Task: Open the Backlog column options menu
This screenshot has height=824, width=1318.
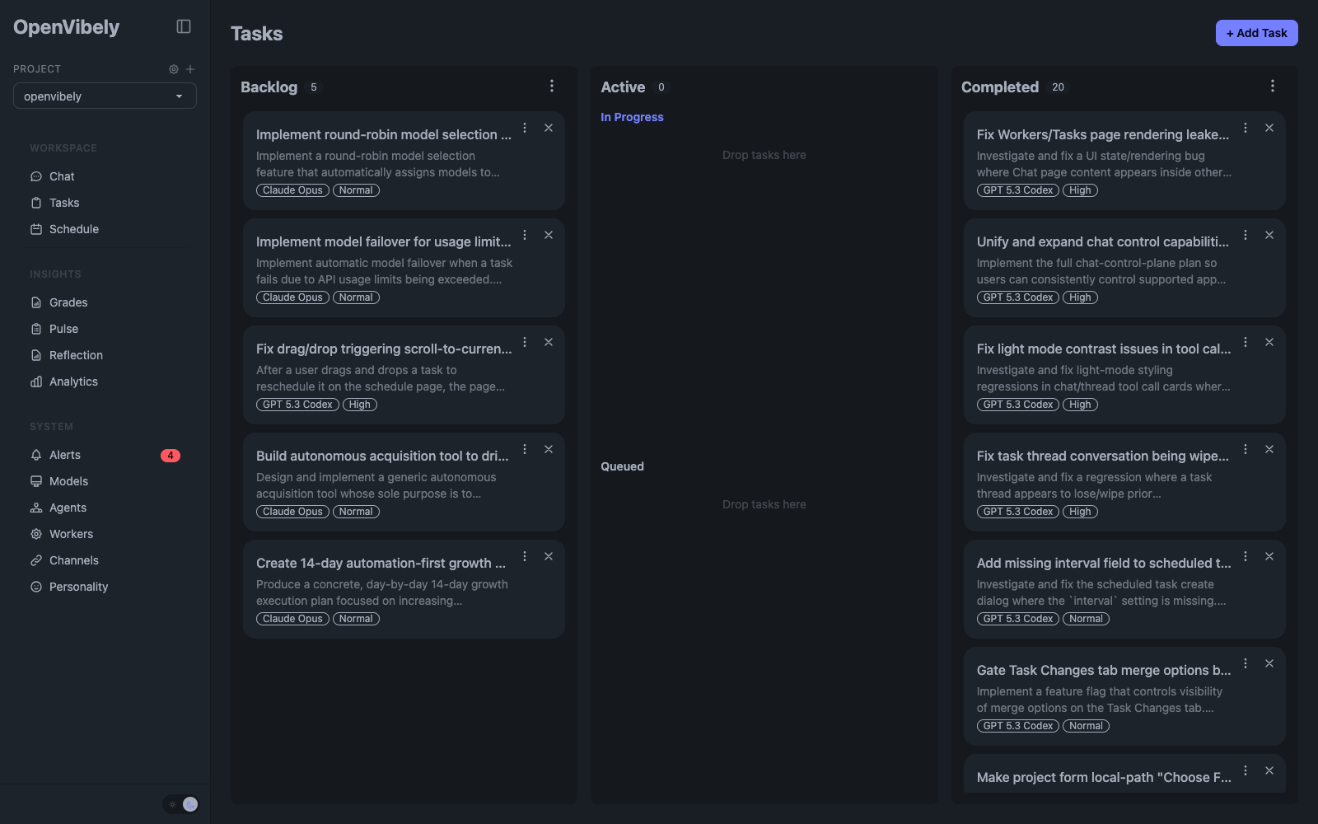Action: [x=552, y=86]
